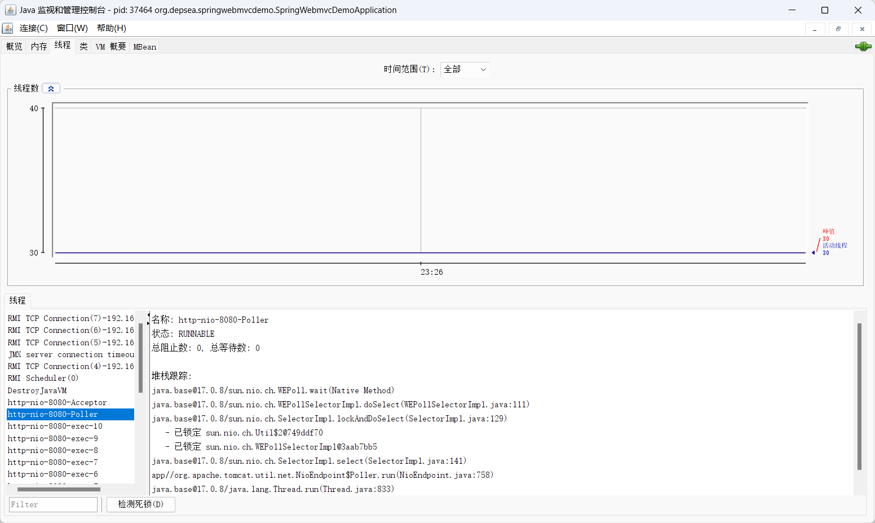The height and width of the screenshot is (523, 875).
Task: Open the 时间范围 dropdown
Action: [465, 69]
